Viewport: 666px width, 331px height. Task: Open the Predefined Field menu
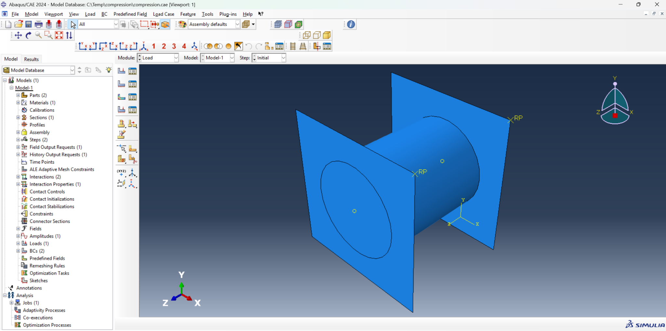point(130,14)
